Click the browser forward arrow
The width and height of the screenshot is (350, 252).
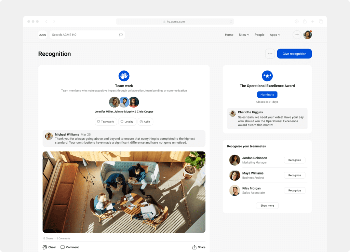[x=54, y=22]
